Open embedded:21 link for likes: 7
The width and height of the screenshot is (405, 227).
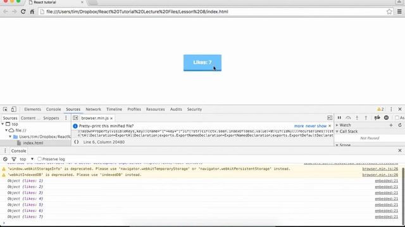(x=387, y=217)
